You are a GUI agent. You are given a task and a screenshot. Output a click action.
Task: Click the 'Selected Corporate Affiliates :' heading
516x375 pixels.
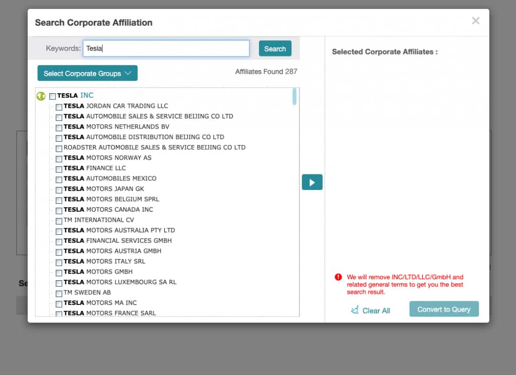click(x=384, y=52)
